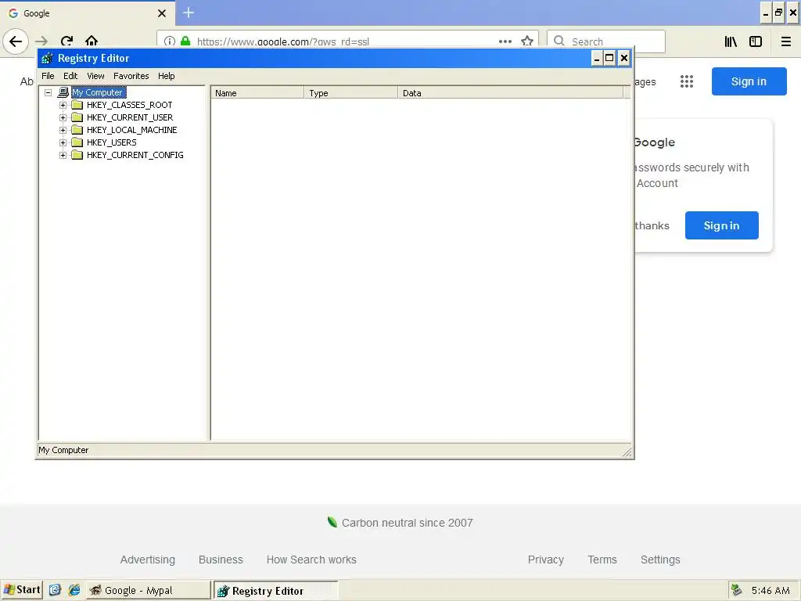Select the HKEY_USERS folder icon
Image resolution: width=801 pixels, height=601 pixels.
pos(77,142)
